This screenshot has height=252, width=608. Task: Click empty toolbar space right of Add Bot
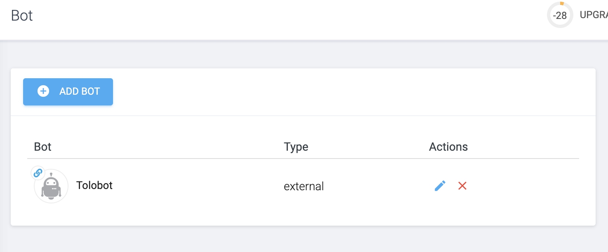pyautogui.click(x=330, y=92)
